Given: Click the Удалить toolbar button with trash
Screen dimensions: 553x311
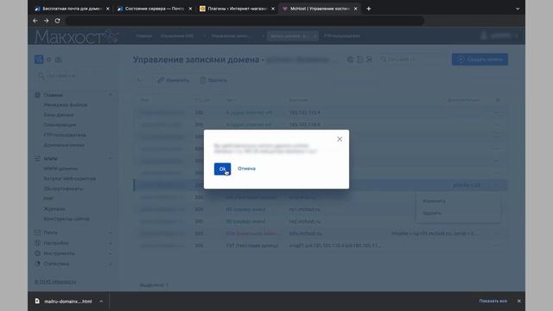Looking at the screenshot, I should click(x=213, y=80).
